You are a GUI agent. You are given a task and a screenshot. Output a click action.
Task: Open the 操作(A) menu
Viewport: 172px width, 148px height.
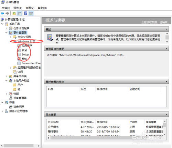point(18,8)
